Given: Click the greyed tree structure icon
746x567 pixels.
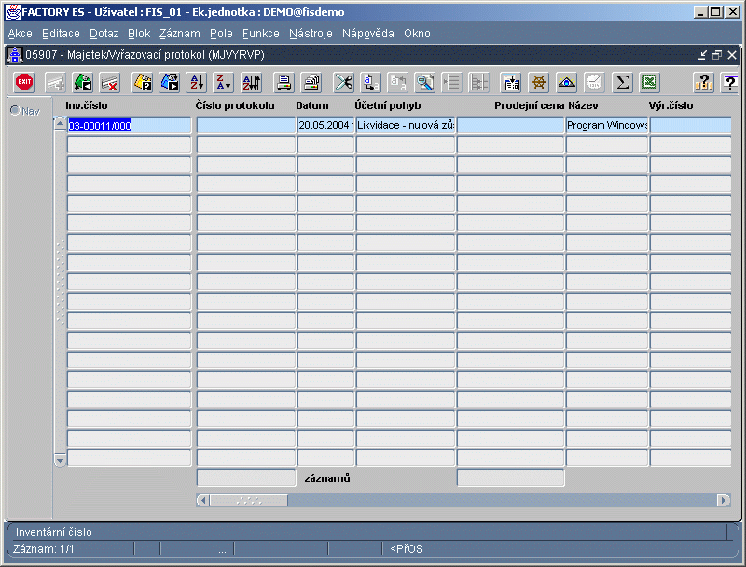Looking at the screenshot, I should 478,82.
